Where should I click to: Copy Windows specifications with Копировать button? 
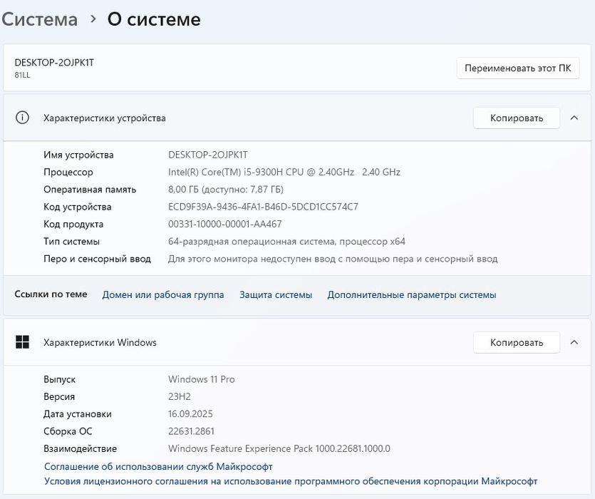(517, 342)
